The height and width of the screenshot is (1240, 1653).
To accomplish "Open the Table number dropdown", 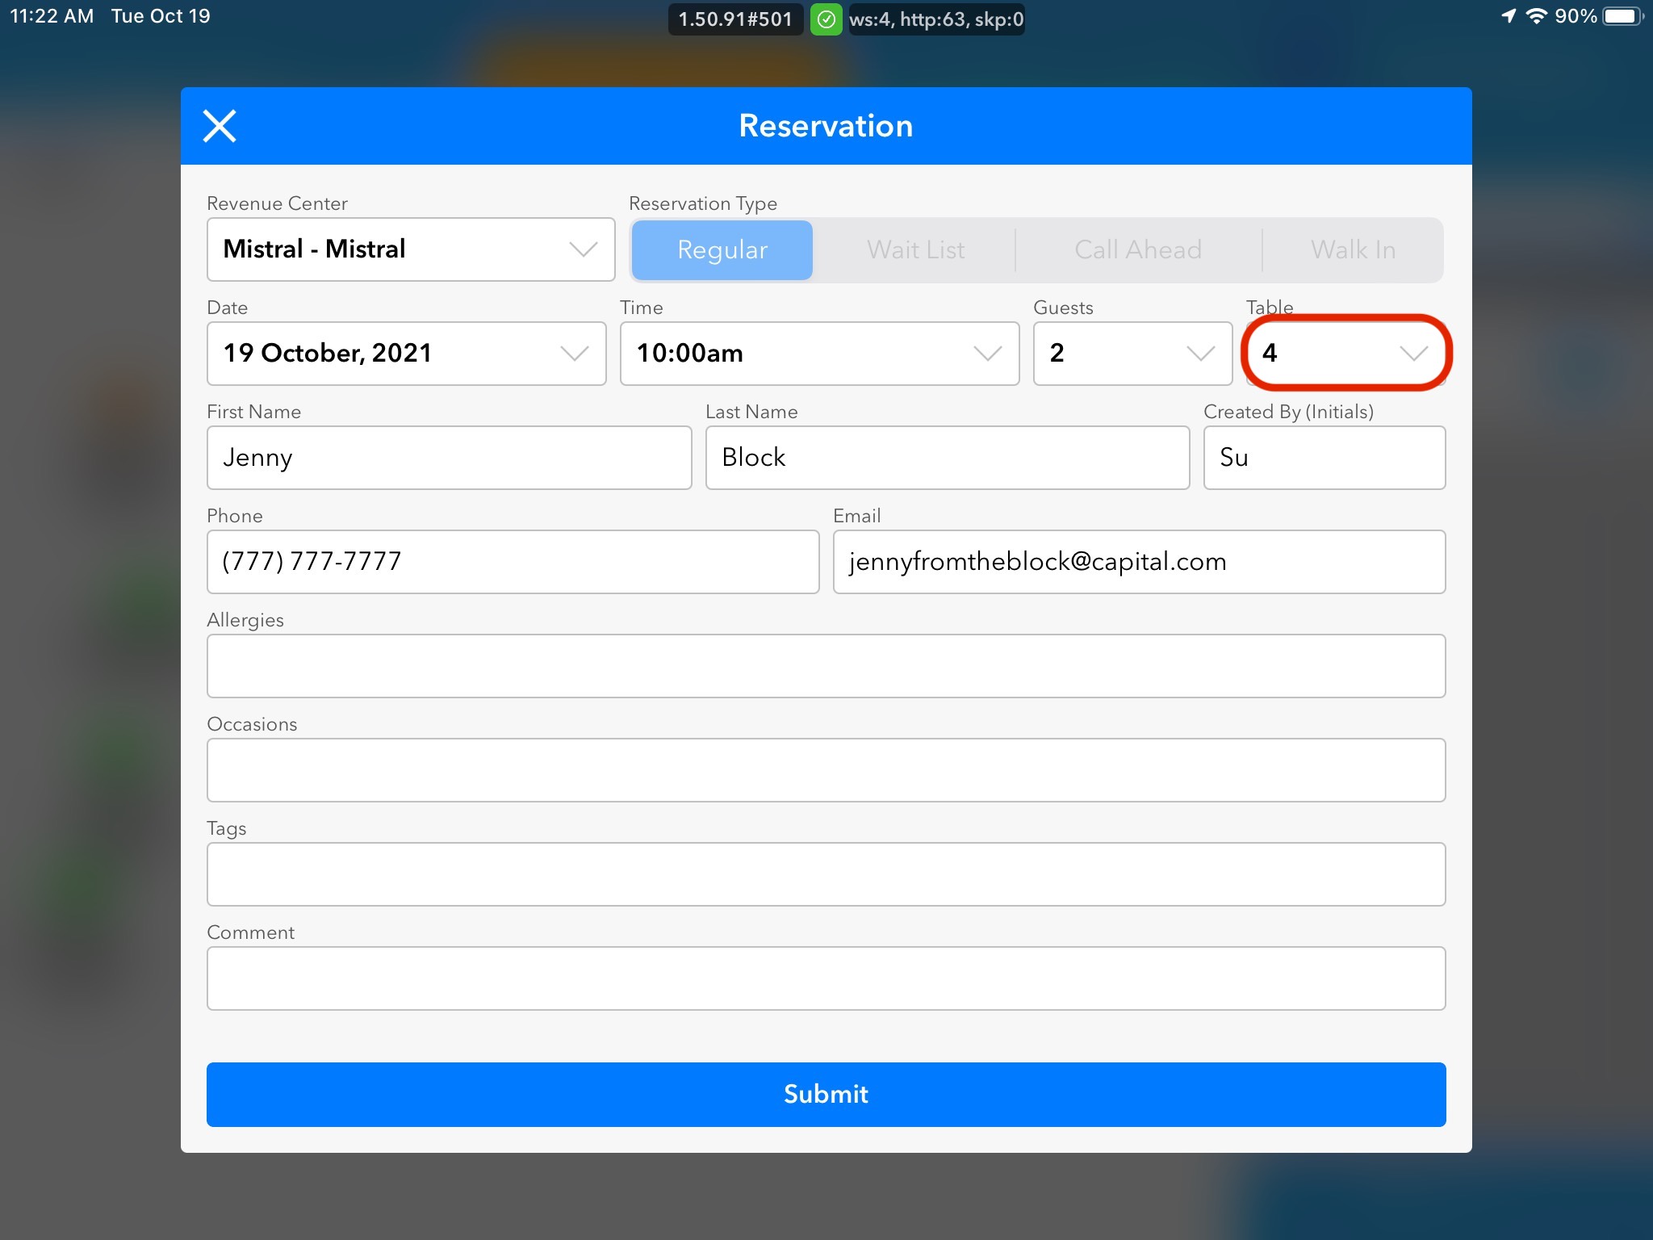I will (1345, 354).
